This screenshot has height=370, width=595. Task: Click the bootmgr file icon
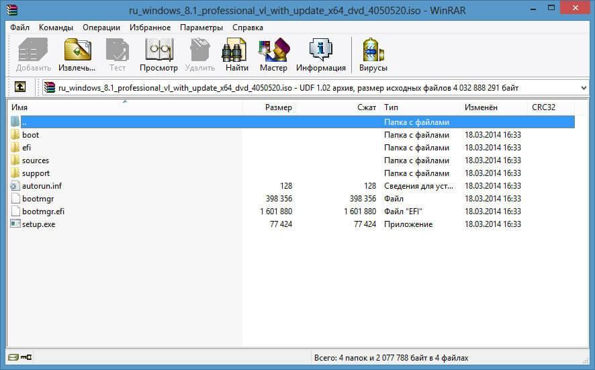[x=15, y=199]
